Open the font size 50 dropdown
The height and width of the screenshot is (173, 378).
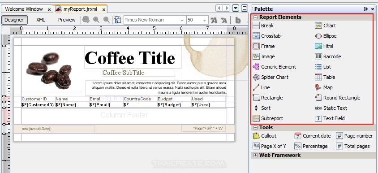(205, 20)
